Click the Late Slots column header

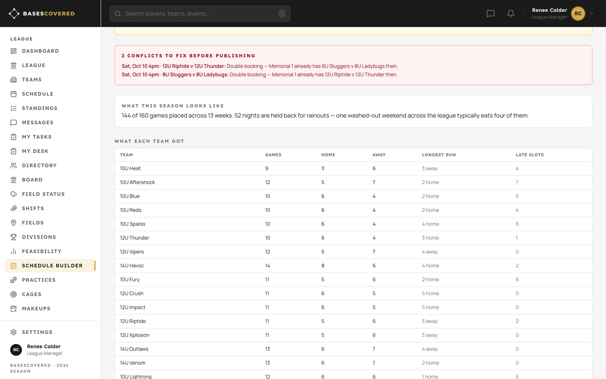529,155
